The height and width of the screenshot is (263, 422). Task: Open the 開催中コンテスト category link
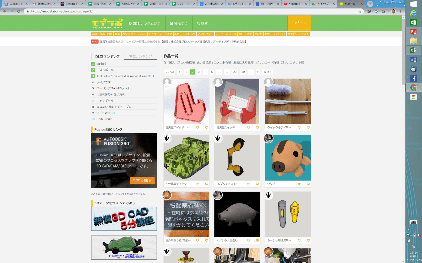coord(275,34)
